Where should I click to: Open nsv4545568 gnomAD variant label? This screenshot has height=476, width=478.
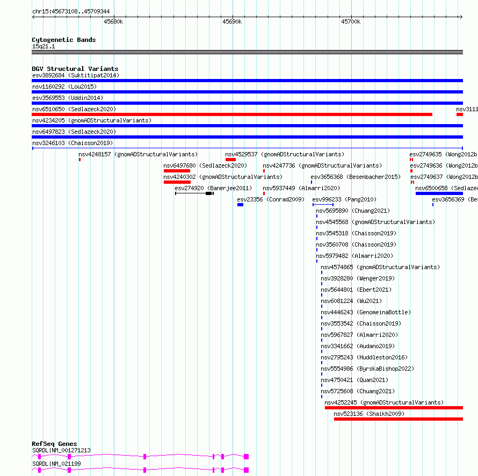pyautogui.click(x=375, y=222)
